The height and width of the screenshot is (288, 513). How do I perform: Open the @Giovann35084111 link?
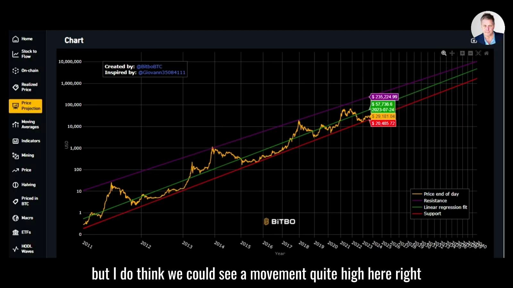coord(162,73)
